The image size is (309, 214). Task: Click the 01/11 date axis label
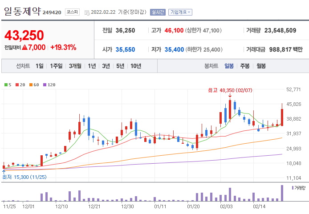160,206
